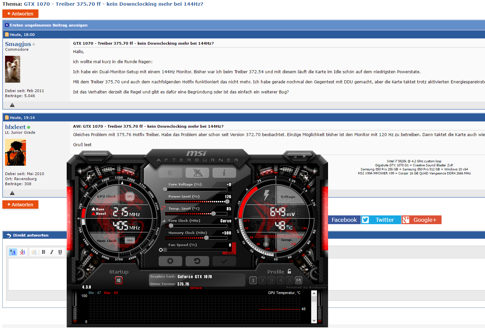Click the Direkt antworten header arrow icon
This screenshot has height=328, width=485.
click(x=9, y=235)
